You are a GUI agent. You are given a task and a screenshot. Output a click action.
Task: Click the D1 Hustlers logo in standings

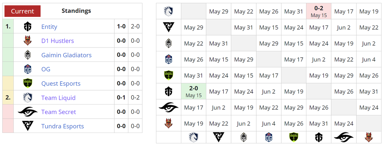point(28,41)
